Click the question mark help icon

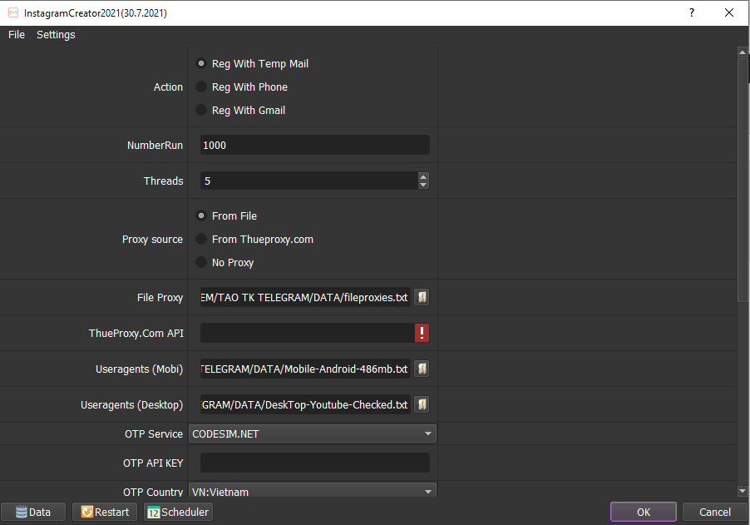(691, 12)
